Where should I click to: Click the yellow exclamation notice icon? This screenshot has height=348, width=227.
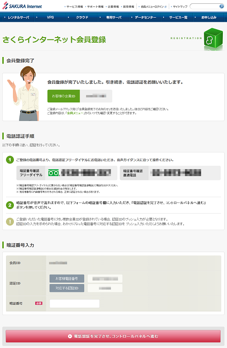tap(10, 221)
